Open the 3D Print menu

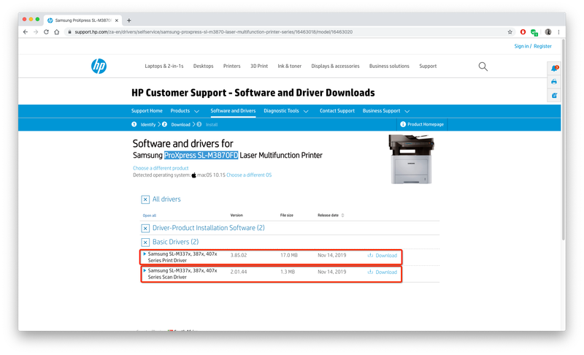[x=259, y=66]
